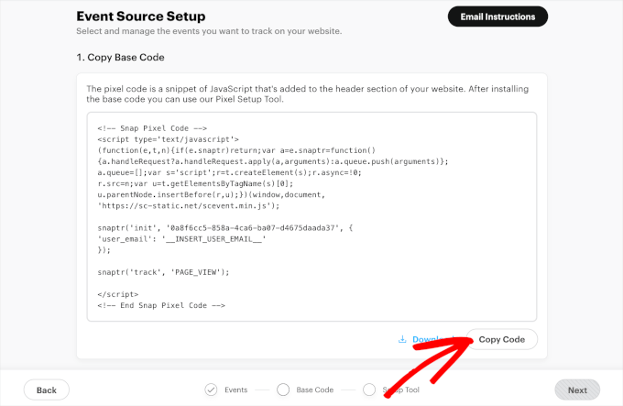The height and width of the screenshot is (406, 623).
Task: Click the '1. Copy Base Code' heading
Action: point(120,57)
